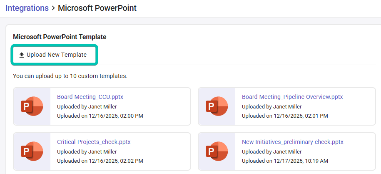Open the Critical-Projects_check.pptx template link
Screen dimensions: 381x174
point(94,142)
